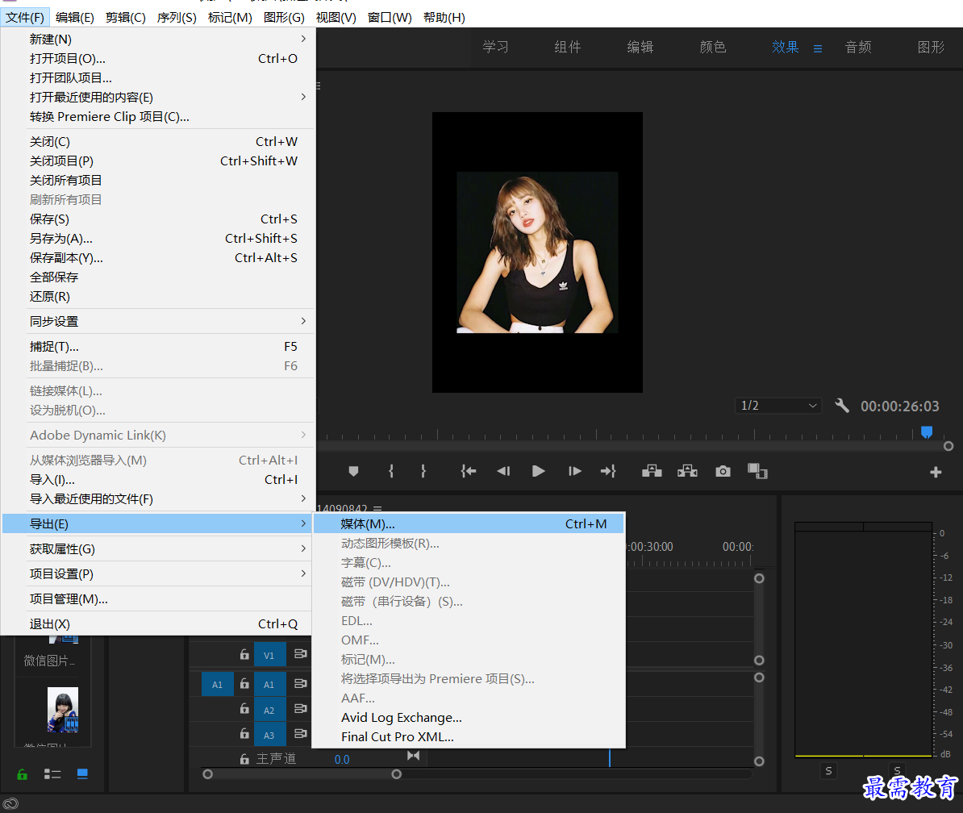This screenshot has height=813, width=963.
Task: Expand 获取属性(G) submenu
Action: click(159, 548)
